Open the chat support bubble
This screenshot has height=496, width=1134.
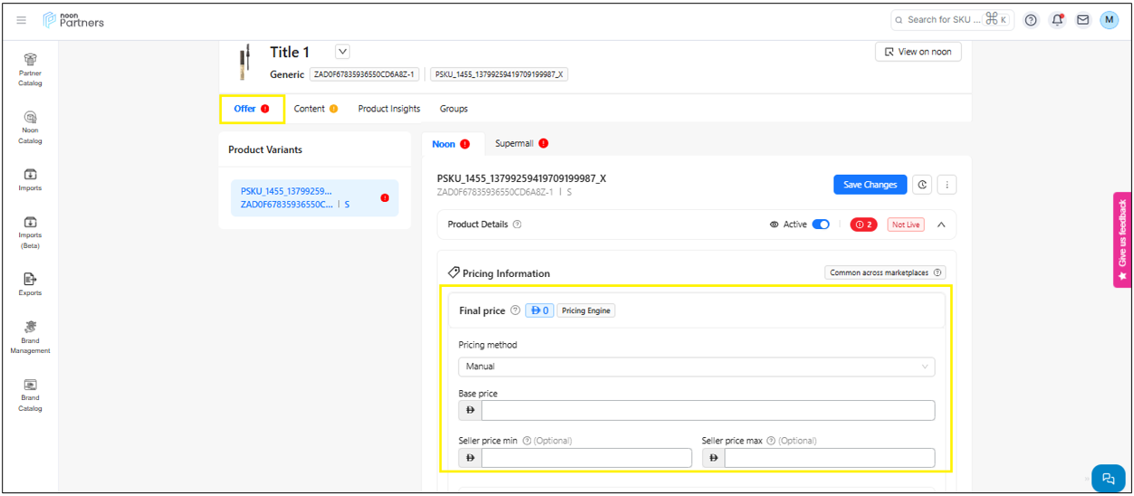tap(1107, 478)
